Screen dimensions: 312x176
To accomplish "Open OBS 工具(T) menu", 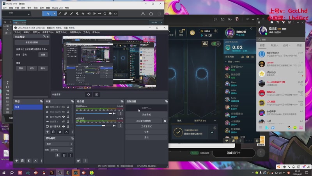I will point(87,32).
